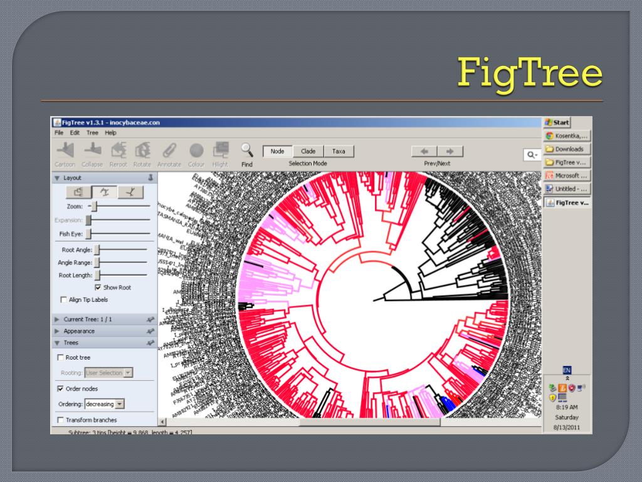Open the File menu
642x482 pixels.
click(59, 133)
